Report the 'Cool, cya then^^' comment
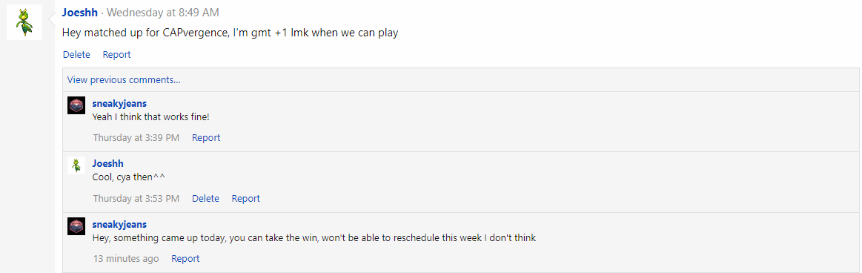This screenshot has width=862, height=273. click(246, 198)
